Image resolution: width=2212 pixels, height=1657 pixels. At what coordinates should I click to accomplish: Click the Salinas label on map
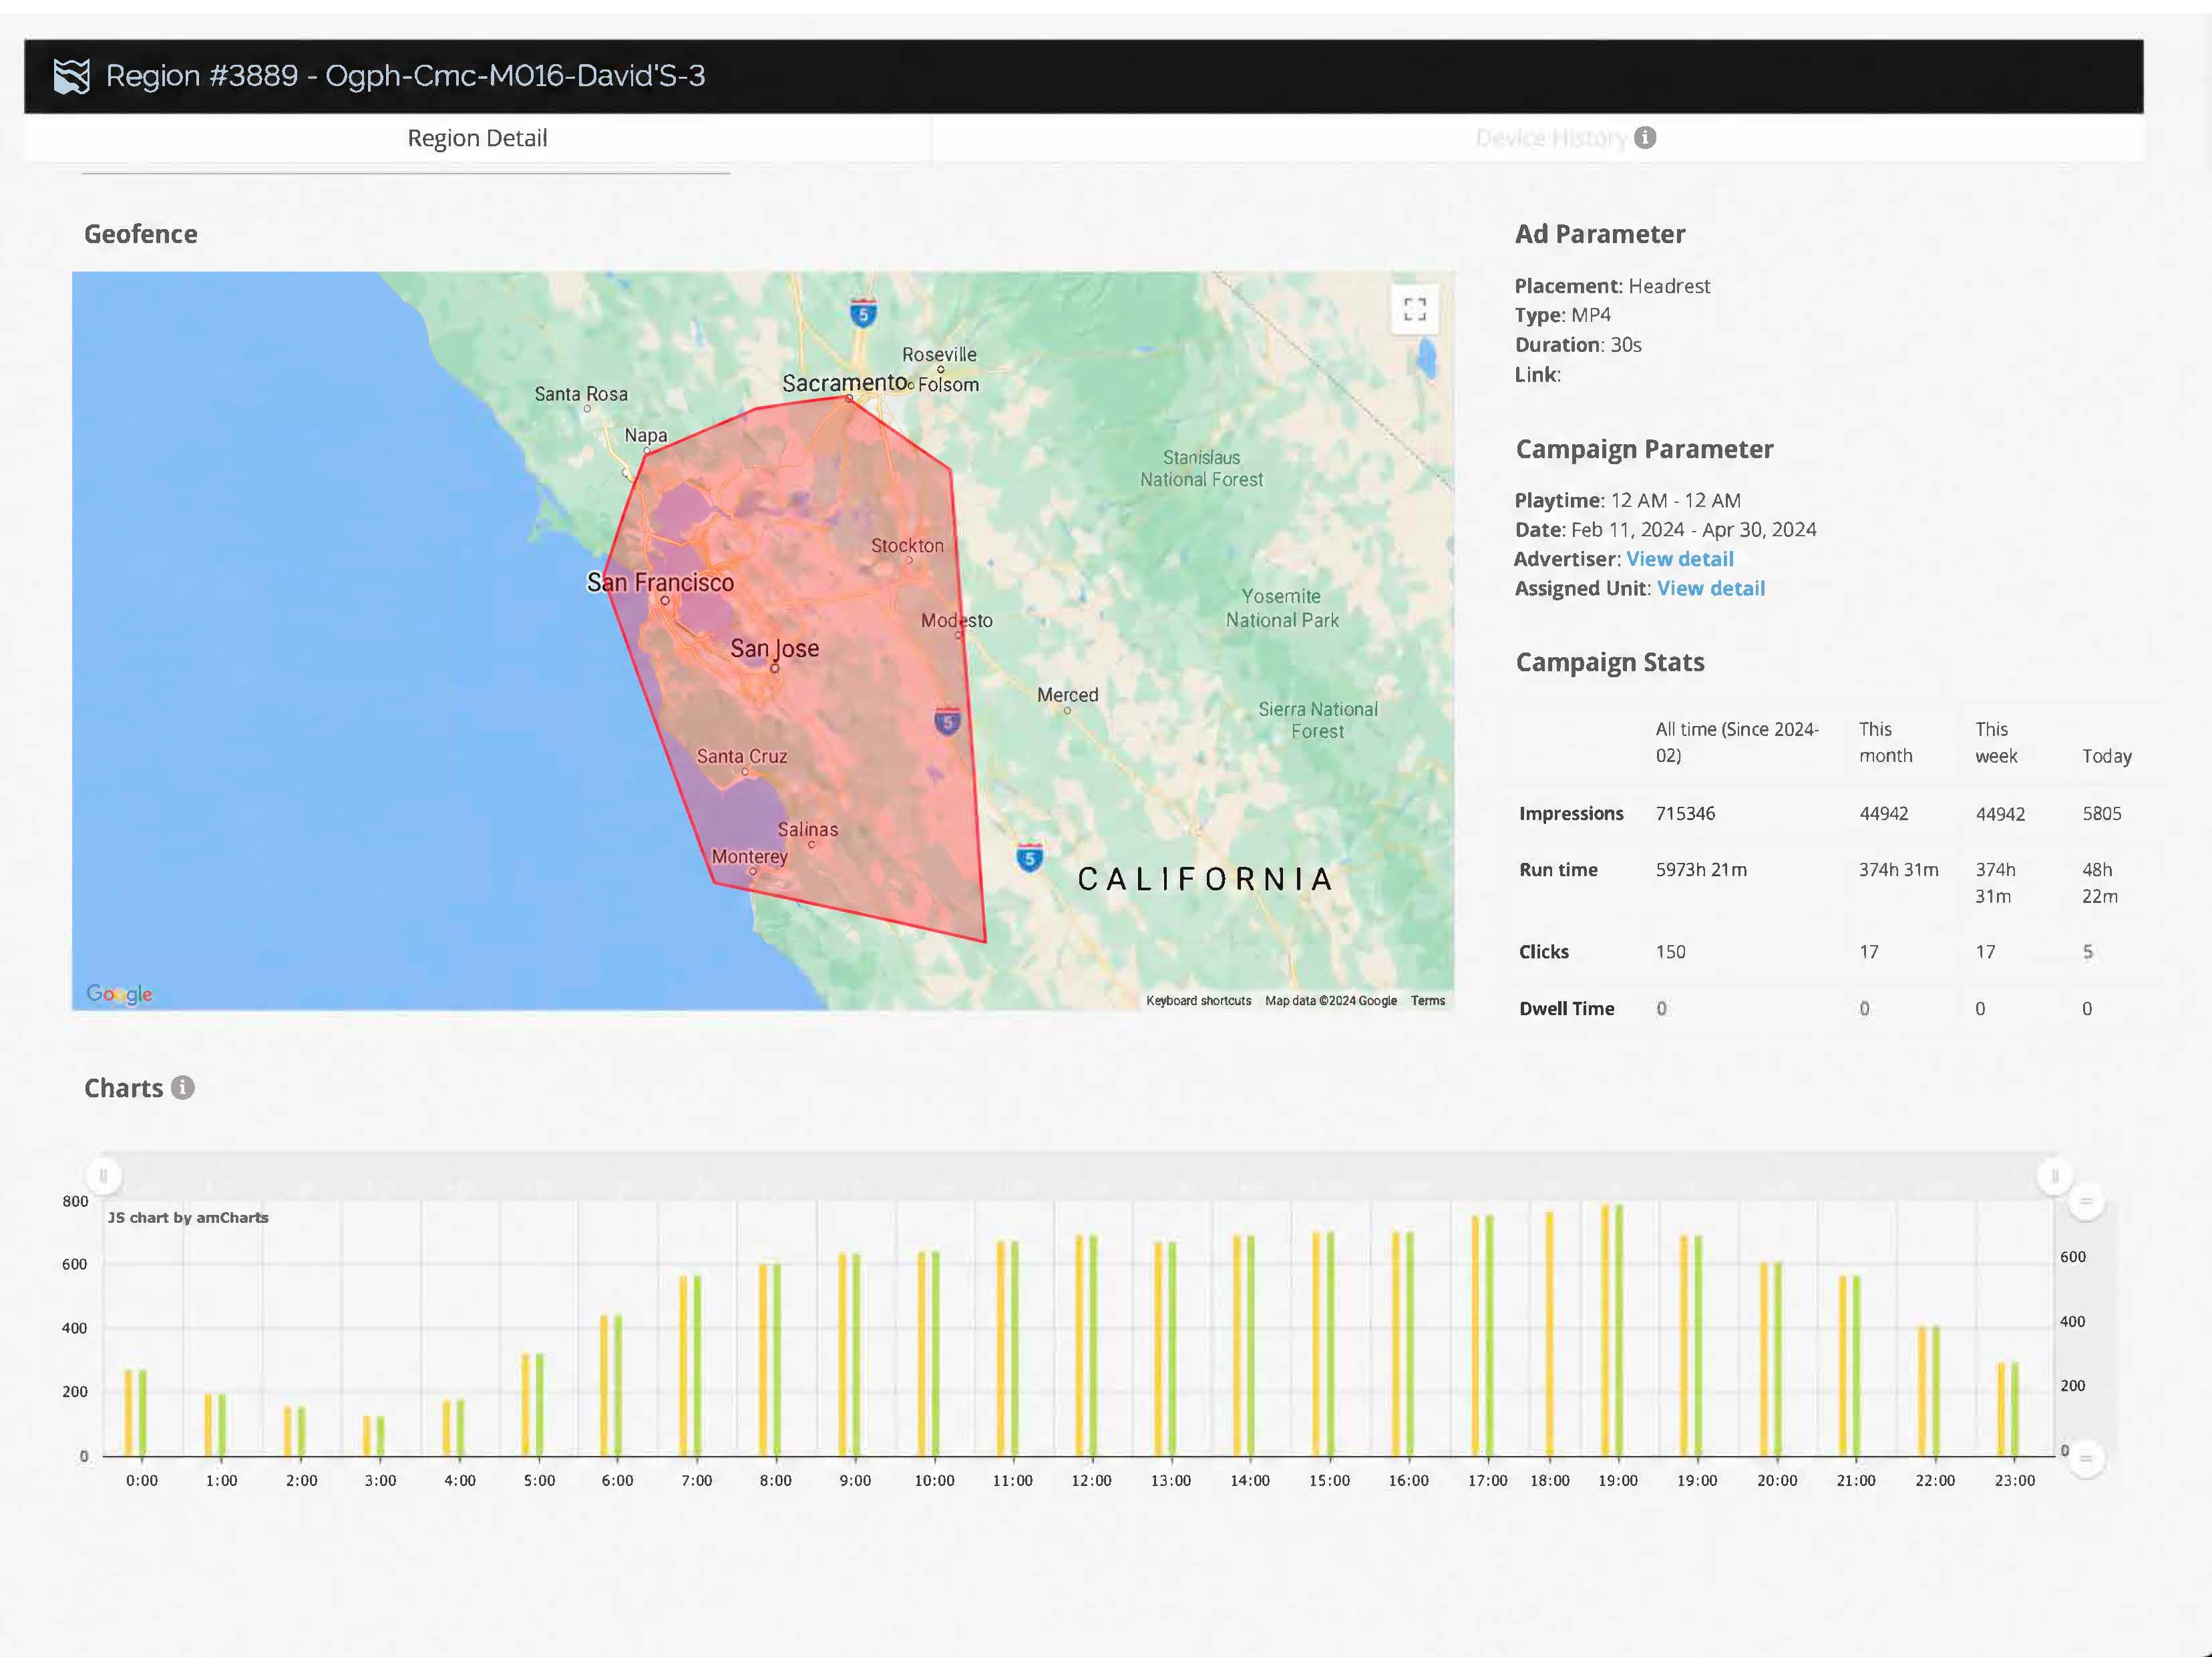click(808, 830)
